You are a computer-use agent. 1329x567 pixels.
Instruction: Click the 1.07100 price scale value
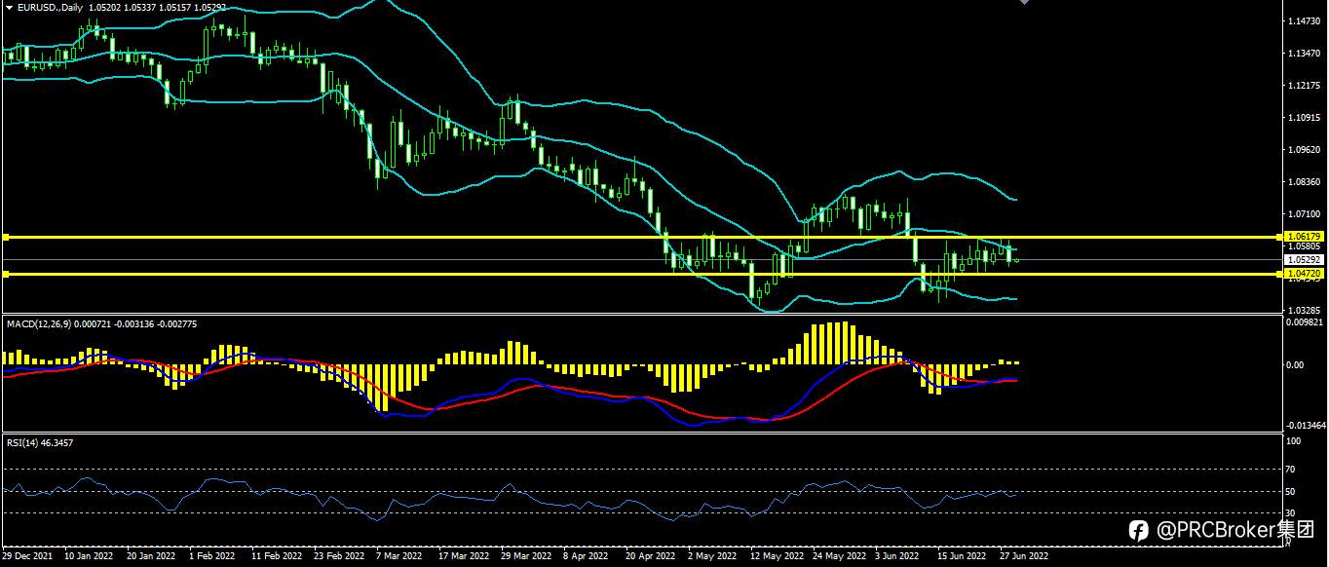click(x=1304, y=213)
